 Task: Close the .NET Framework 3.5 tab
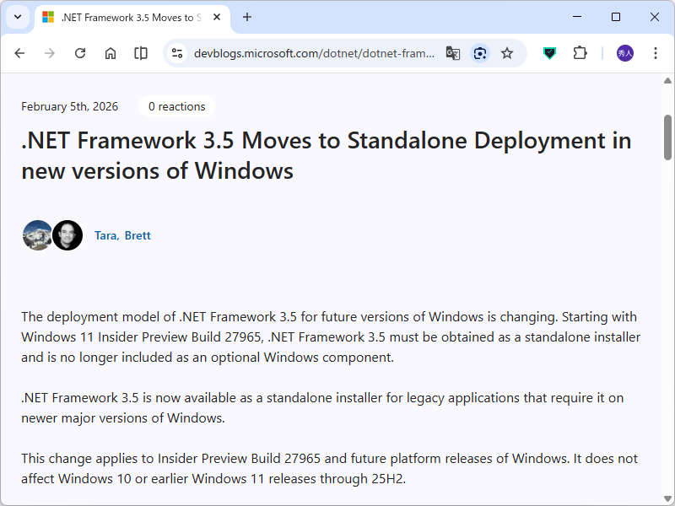(217, 17)
